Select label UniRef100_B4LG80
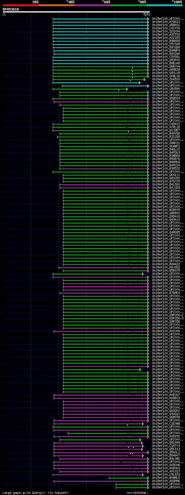185x495 pixels. [x=166, y=184]
